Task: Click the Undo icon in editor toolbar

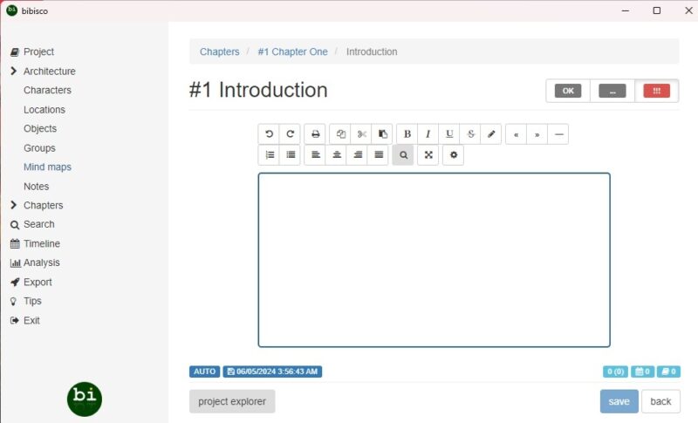Action: (x=269, y=134)
